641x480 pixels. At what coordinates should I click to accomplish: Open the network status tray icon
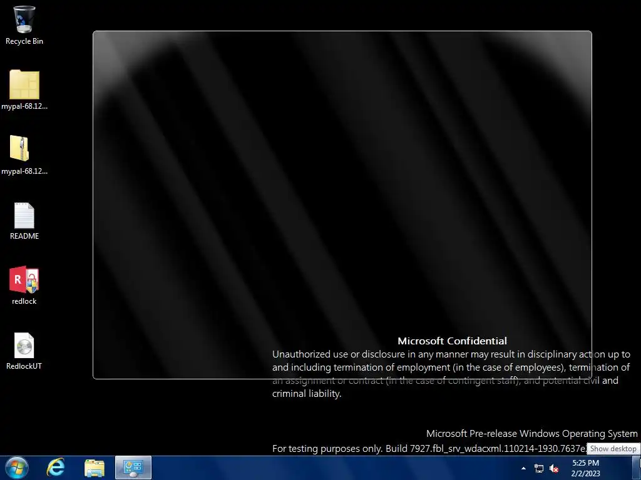[x=539, y=468]
